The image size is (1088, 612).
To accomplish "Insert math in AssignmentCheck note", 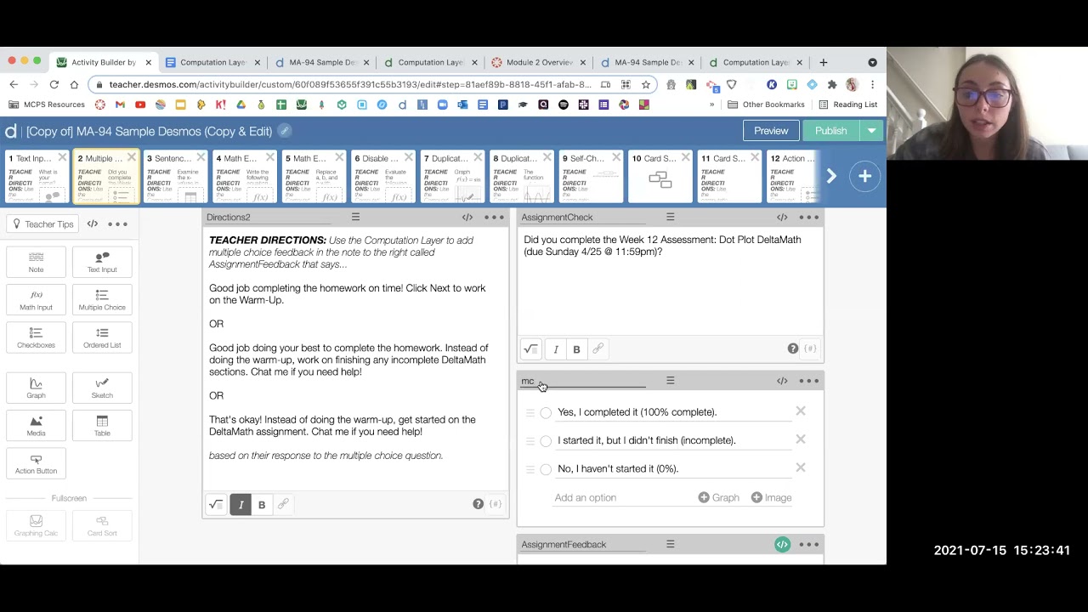I will [x=531, y=349].
